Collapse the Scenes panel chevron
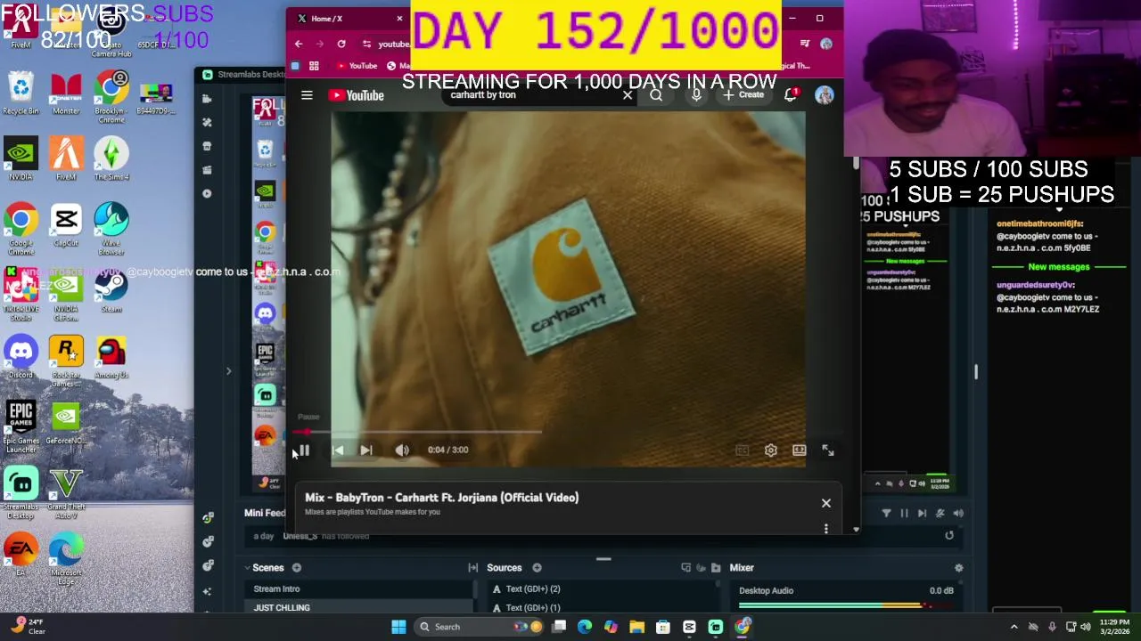 click(247, 568)
